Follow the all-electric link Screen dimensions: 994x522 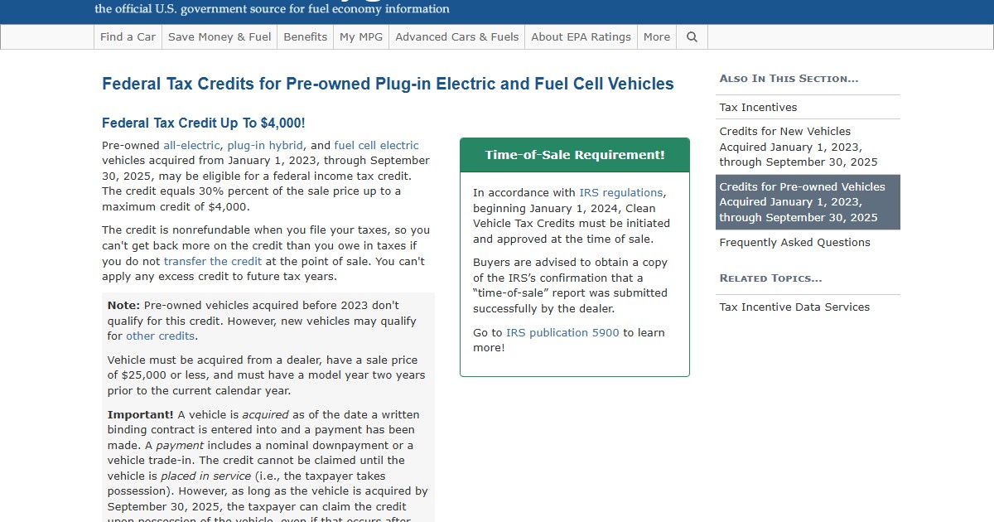[x=192, y=145]
